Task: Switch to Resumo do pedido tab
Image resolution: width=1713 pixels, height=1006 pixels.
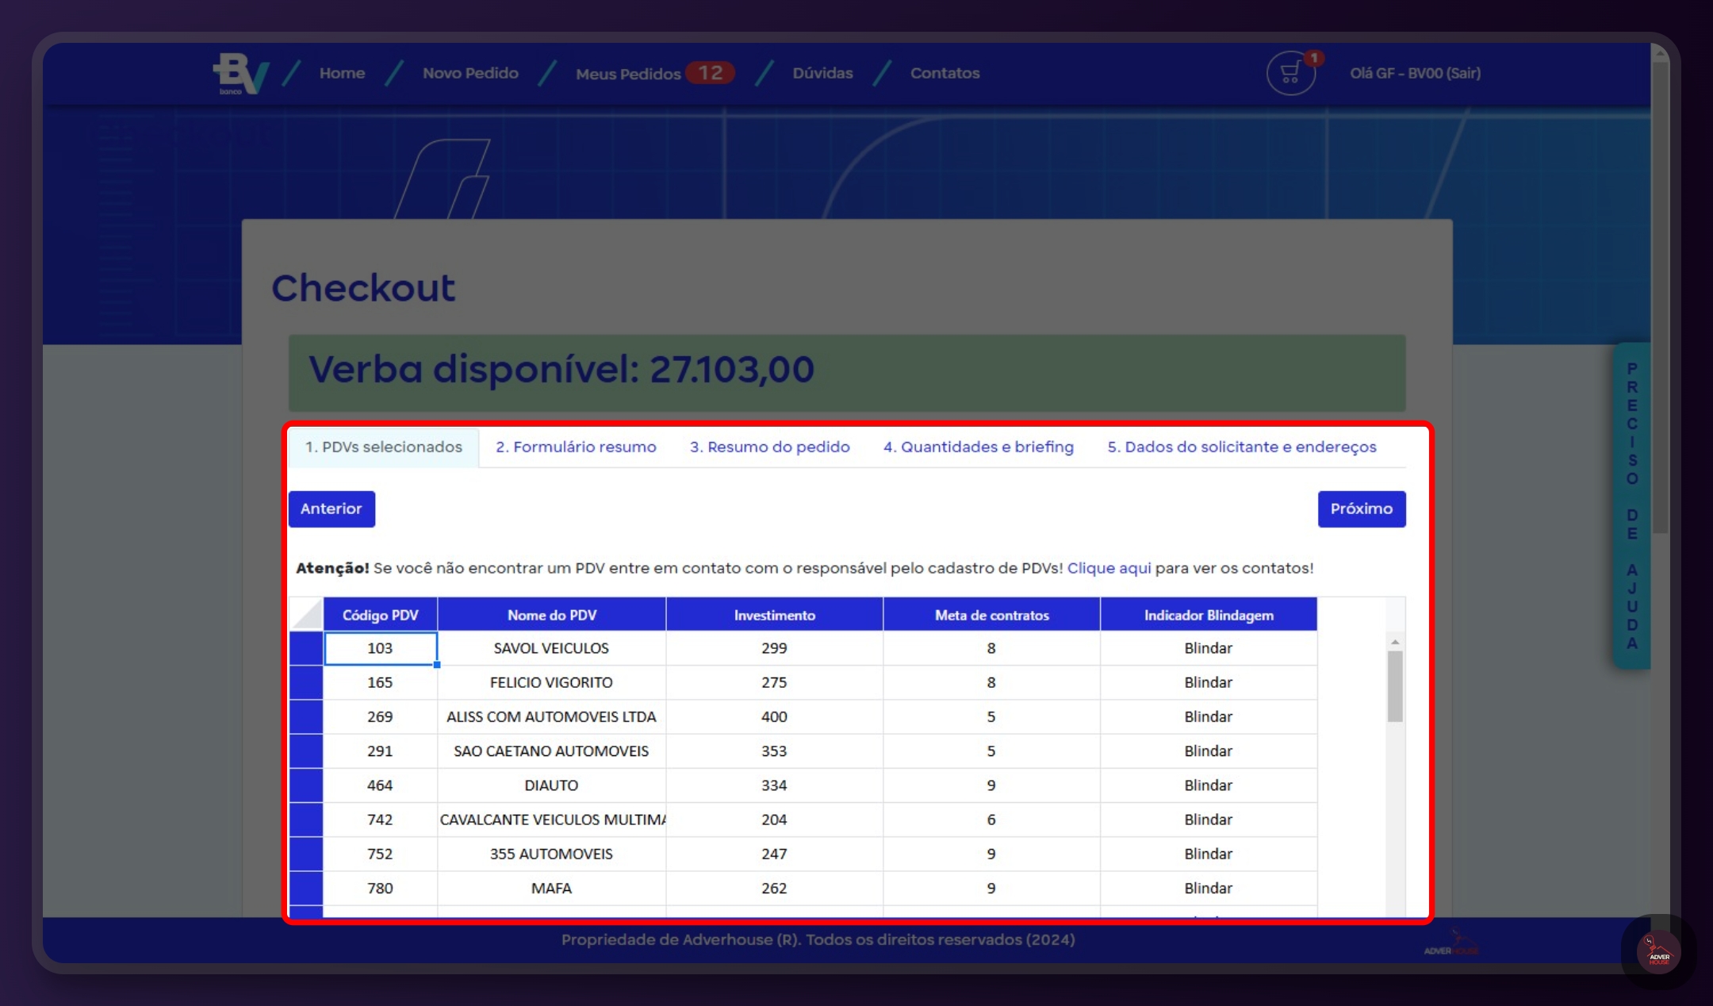Action: pyautogui.click(x=769, y=447)
